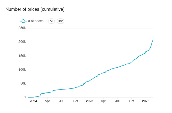
Task: Click the Apr label between 2024 and 2025
Action: (x=47, y=101)
